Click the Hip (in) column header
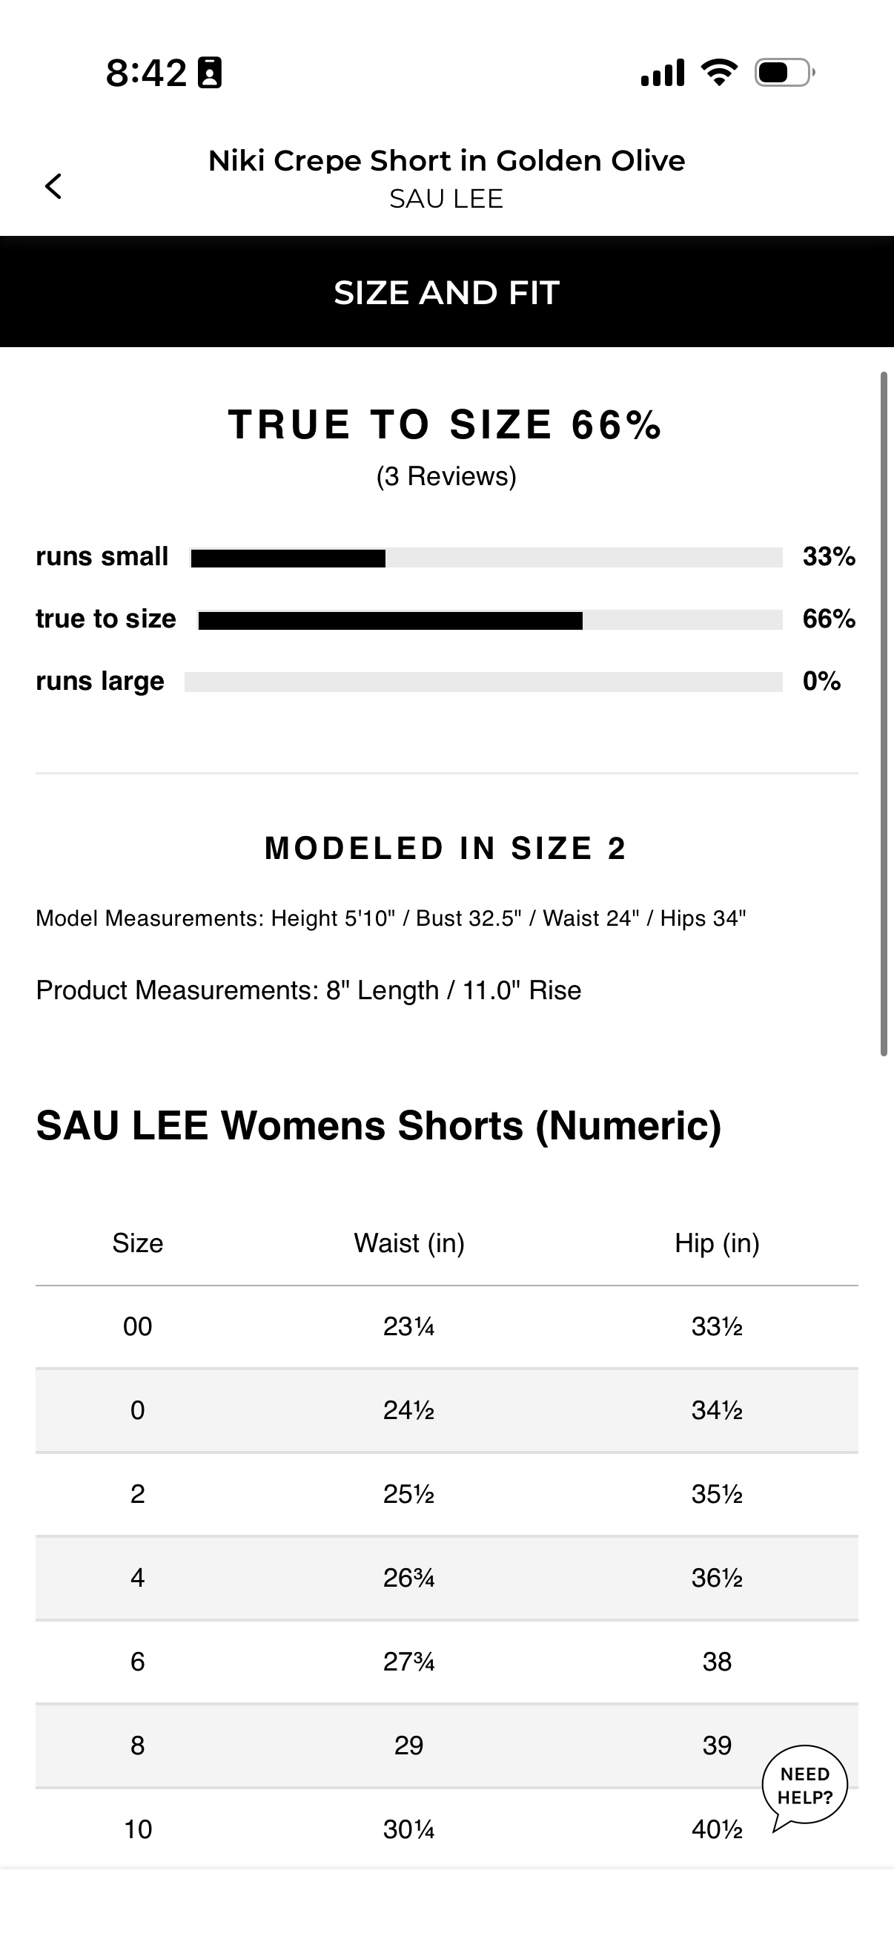The width and height of the screenshot is (894, 1945). (x=717, y=1243)
